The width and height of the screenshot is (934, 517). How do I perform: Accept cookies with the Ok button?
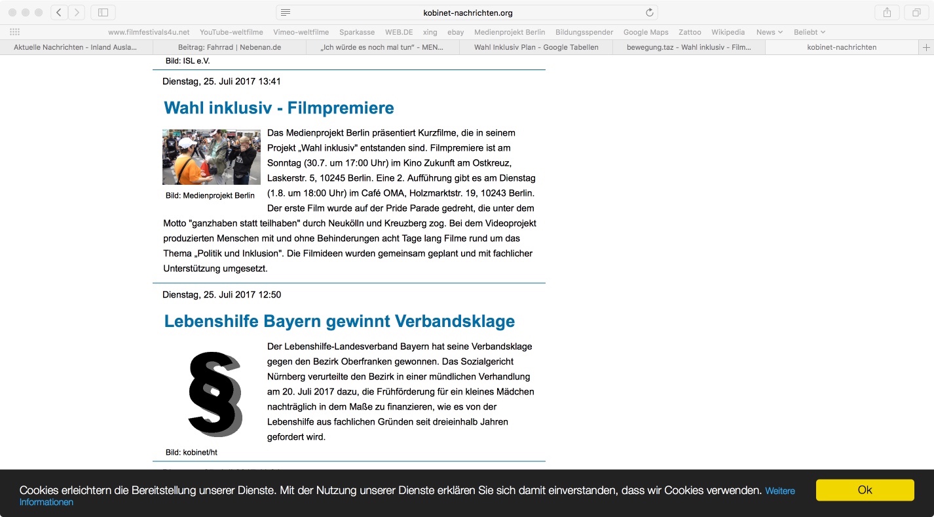[865, 490]
